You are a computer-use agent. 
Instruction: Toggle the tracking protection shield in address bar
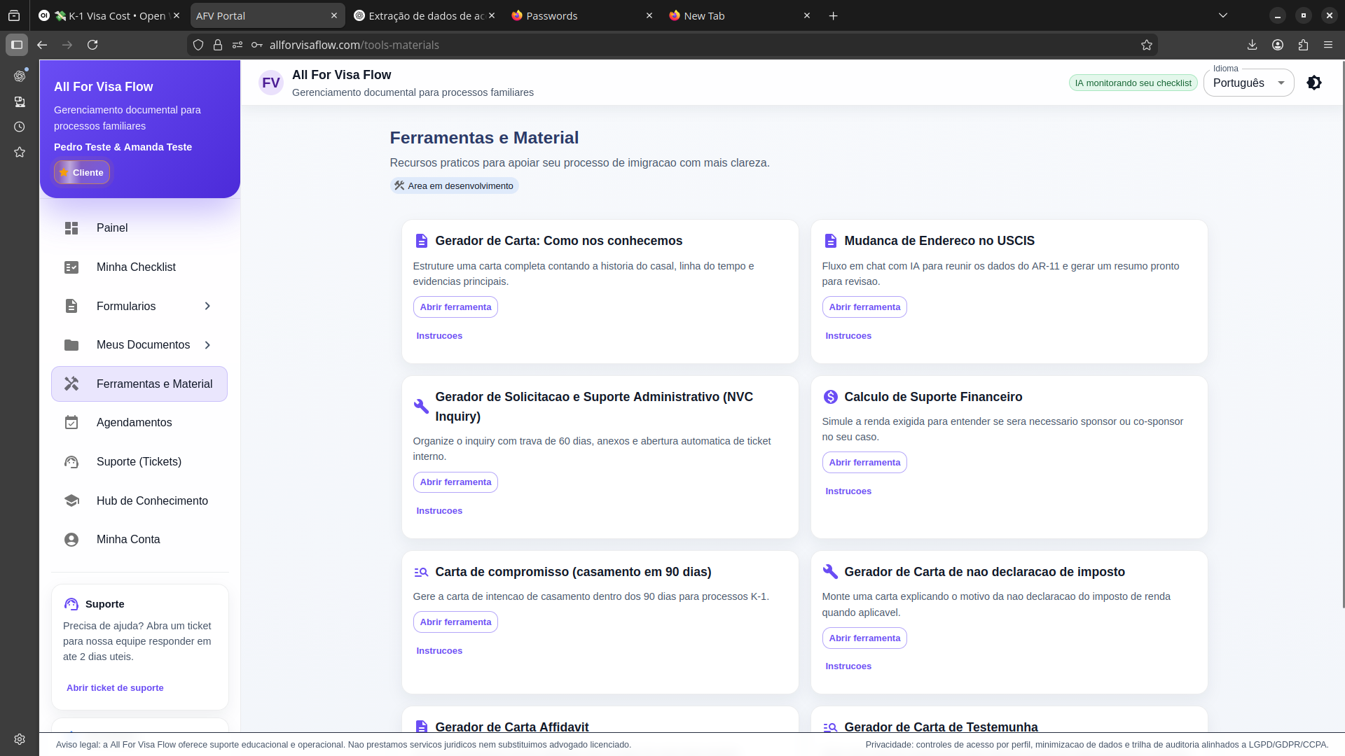(x=198, y=44)
